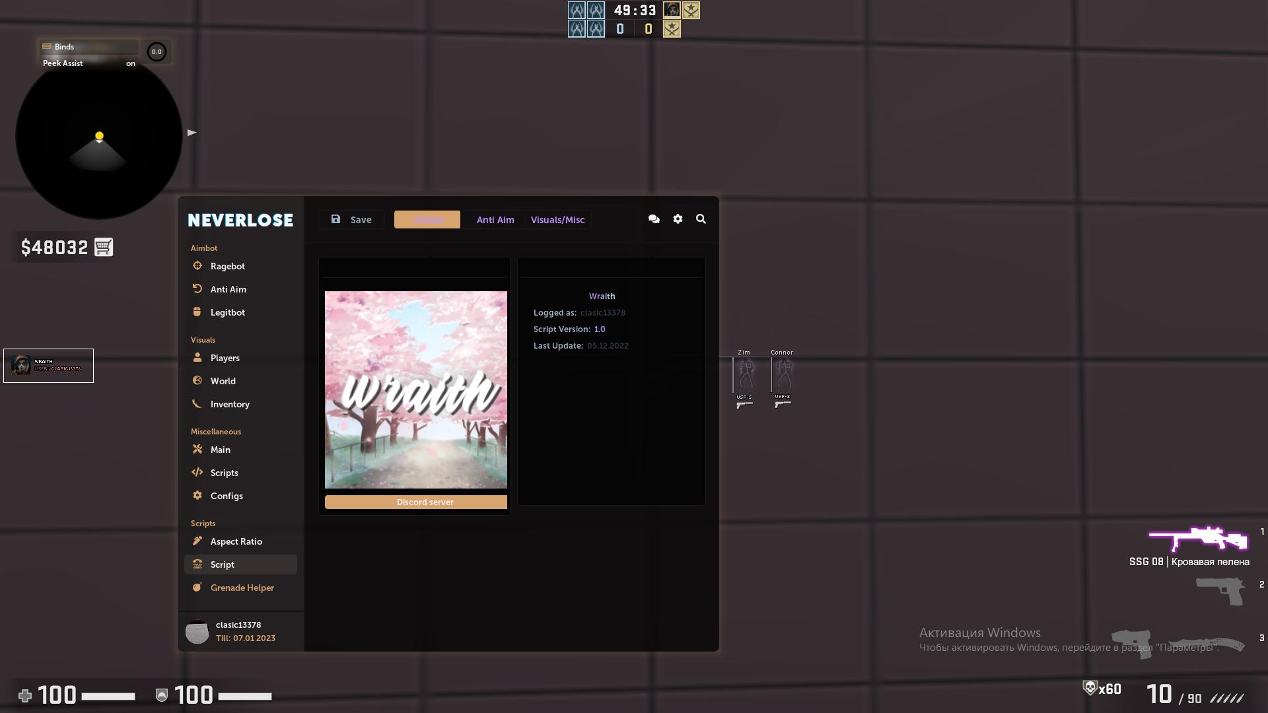Click the search magnifier icon
The image size is (1268, 713).
701,219
